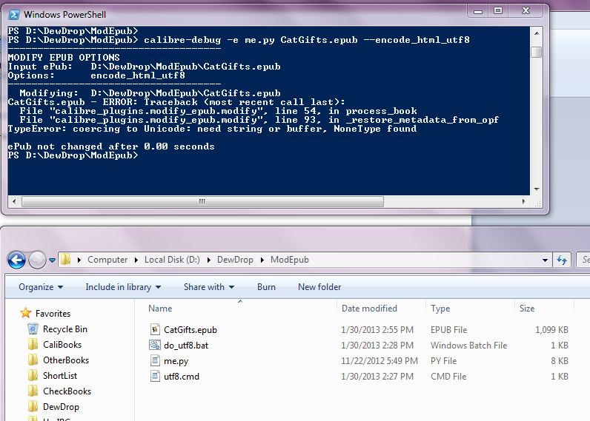
Task: Close the Windows PowerShell window
Action: tap(526, 11)
